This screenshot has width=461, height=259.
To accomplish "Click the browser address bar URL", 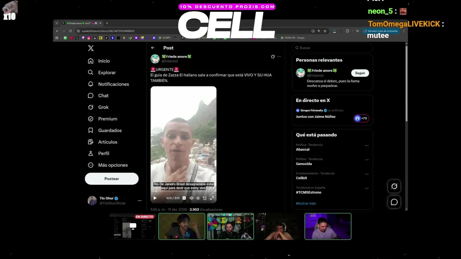I will [x=108, y=31].
